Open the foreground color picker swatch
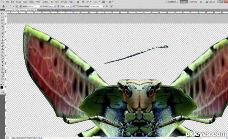Viewport: 228px width, 139px height. point(2,87)
